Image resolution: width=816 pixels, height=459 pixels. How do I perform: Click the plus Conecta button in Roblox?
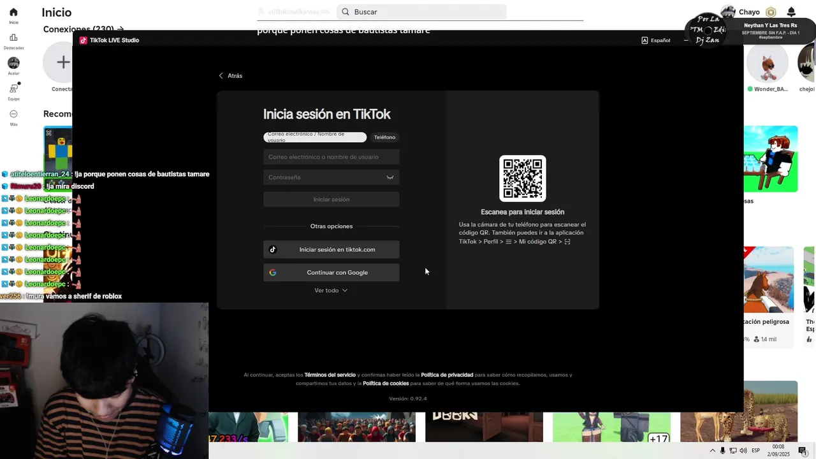click(x=62, y=62)
